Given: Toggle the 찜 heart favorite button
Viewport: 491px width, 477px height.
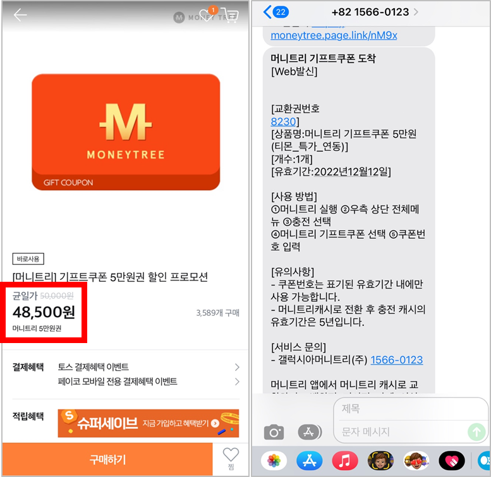Looking at the screenshot, I should [231, 459].
